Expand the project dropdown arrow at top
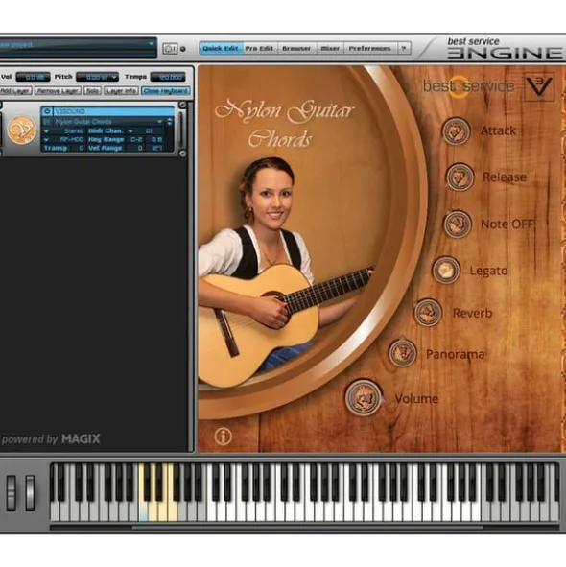Viewport: 566px width, 567px height. pyautogui.click(x=152, y=44)
